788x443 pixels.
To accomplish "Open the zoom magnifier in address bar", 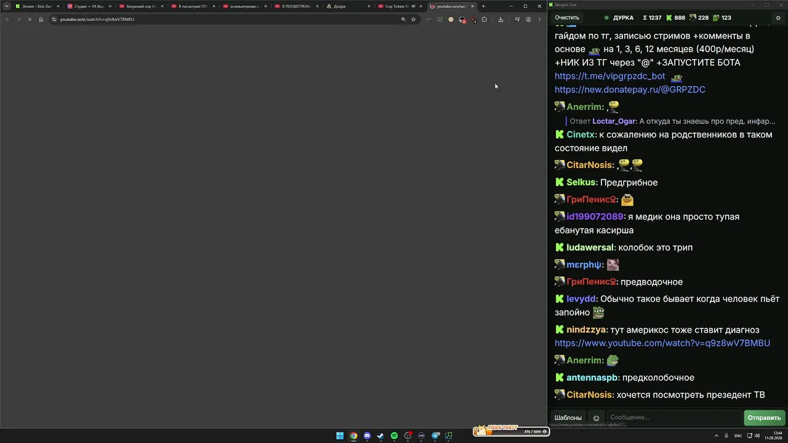I will point(403,19).
